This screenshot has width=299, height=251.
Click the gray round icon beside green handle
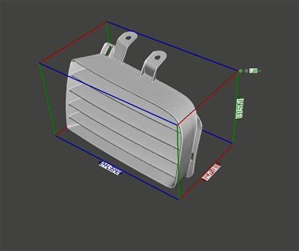247,71
